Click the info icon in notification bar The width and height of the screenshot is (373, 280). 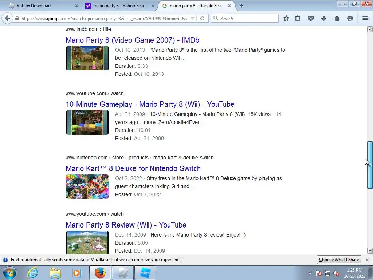[5, 260]
